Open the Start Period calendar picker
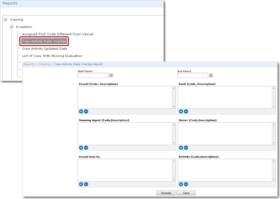Viewport: 280px width, 199px height. click(111, 75)
